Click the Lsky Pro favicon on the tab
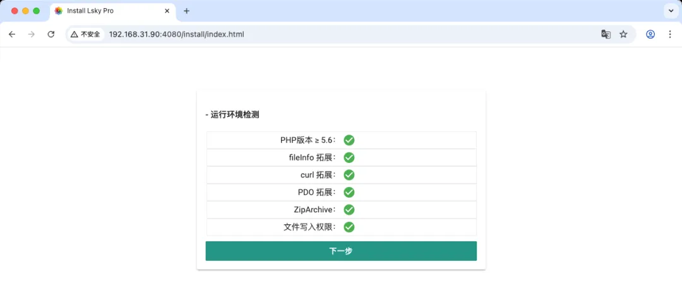Image resolution: width=682 pixels, height=295 pixels. tap(59, 11)
